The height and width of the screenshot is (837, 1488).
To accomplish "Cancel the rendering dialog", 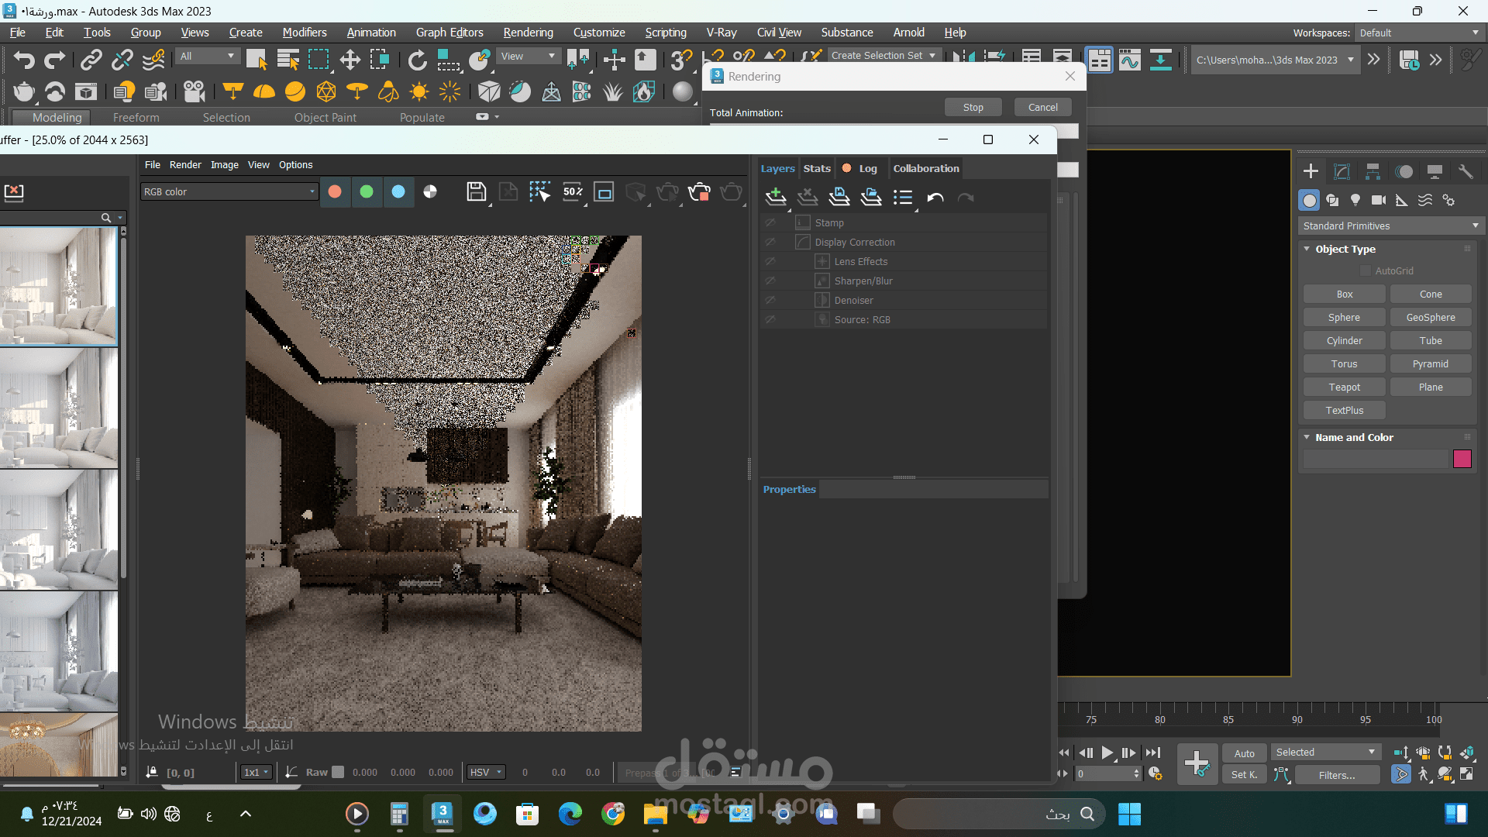I will point(1042,107).
